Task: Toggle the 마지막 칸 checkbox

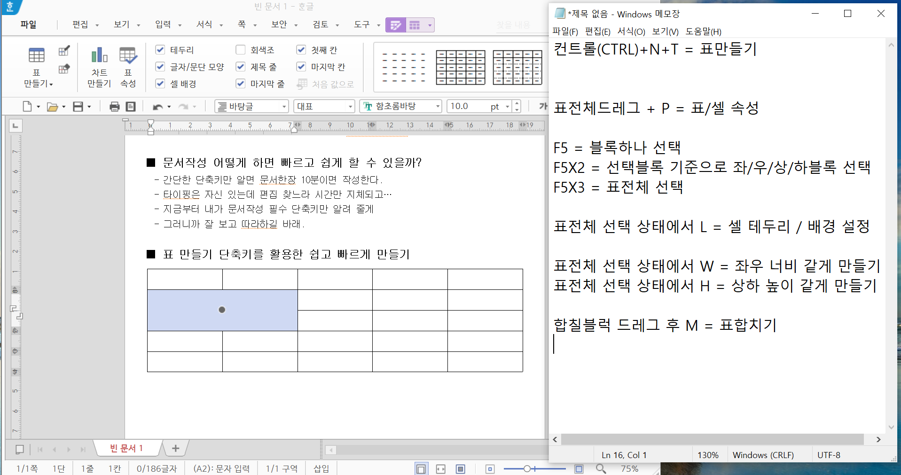Action: 301,67
